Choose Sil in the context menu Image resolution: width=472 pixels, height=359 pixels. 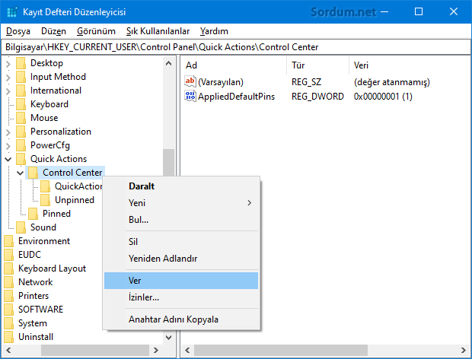point(181,242)
